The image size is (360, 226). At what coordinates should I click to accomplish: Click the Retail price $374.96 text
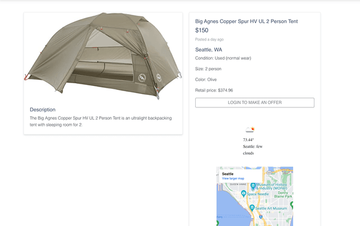click(214, 90)
